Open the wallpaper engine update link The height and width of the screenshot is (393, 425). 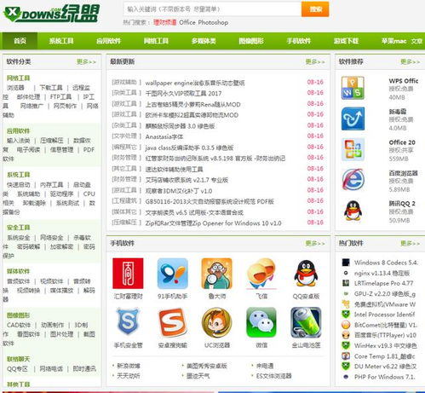(195, 83)
